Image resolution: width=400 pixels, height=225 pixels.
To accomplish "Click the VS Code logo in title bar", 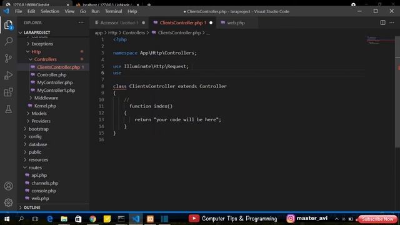I will [x=6, y=11].
